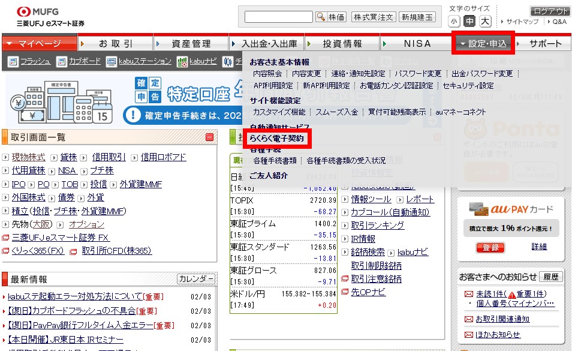Image resolution: width=572 pixels, height=351 pixels.
Task: Click the 東証グロース value 827.06
Action: 324,271
